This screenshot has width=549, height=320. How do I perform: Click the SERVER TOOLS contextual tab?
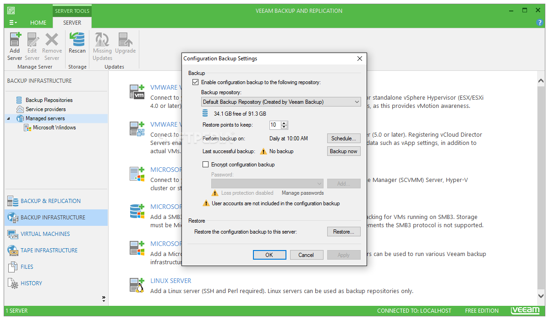72,11
